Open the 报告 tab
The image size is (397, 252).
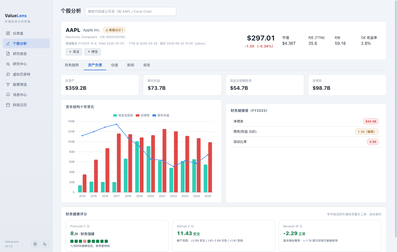(x=147, y=65)
